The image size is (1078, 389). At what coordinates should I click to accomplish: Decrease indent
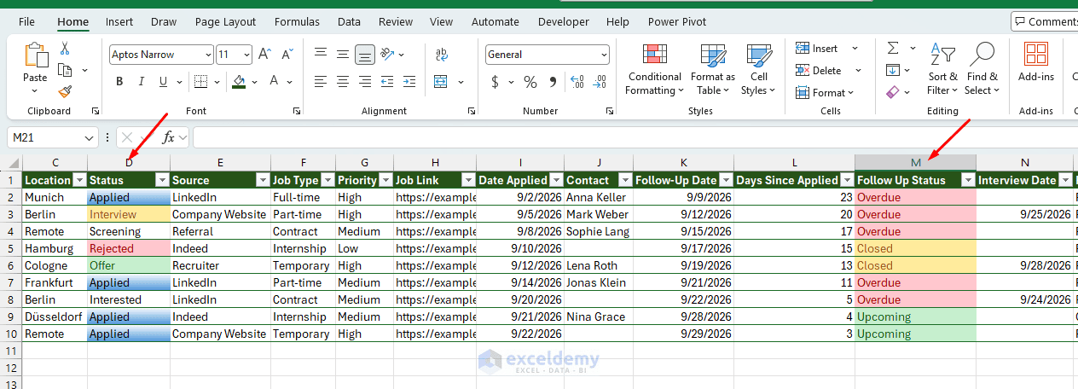[387, 82]
